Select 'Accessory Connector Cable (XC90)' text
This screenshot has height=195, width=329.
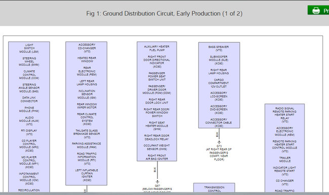click(x=219, y=123)
